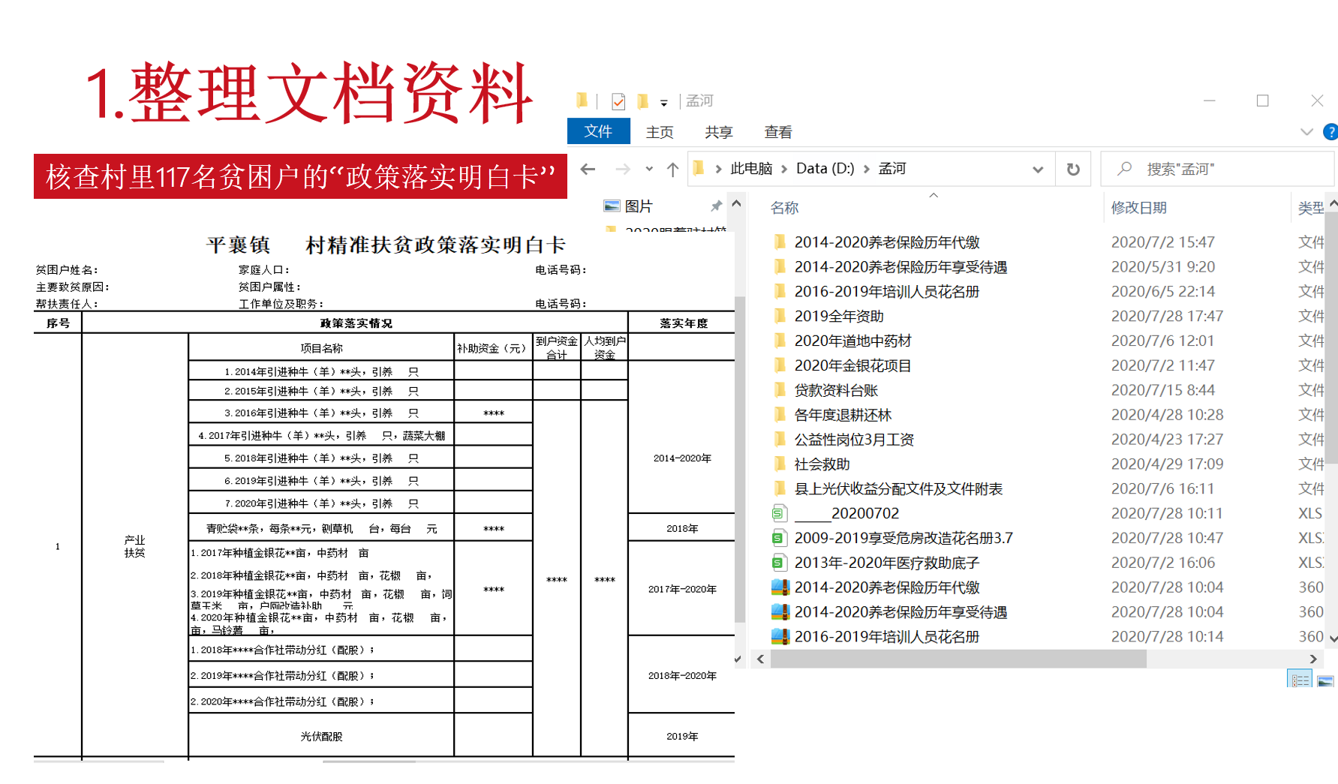Open the Help question mark icon
The image size is (1338, 784).
(1330, 132)
